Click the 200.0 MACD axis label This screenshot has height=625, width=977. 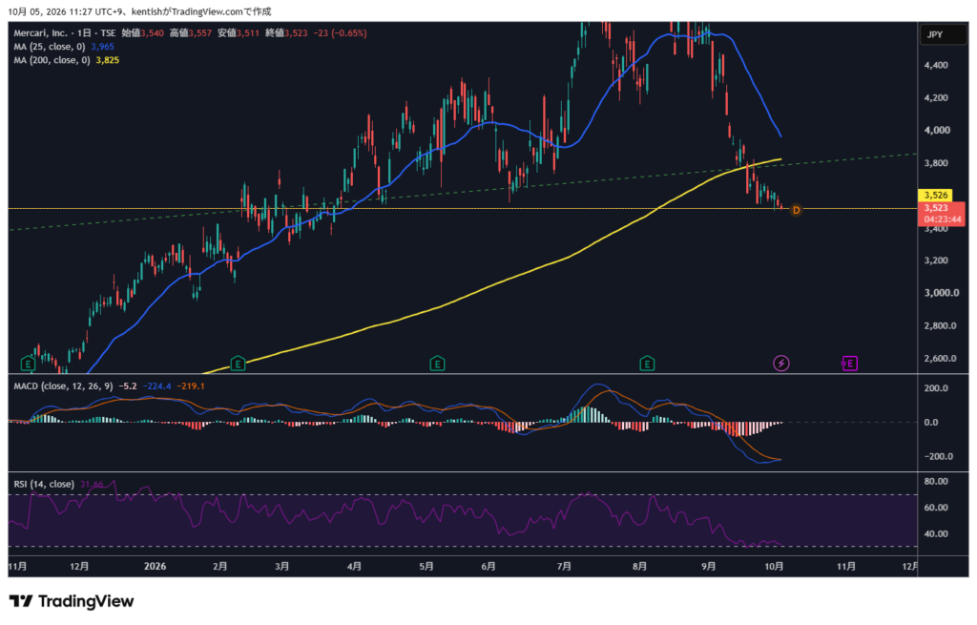point(936,388)
